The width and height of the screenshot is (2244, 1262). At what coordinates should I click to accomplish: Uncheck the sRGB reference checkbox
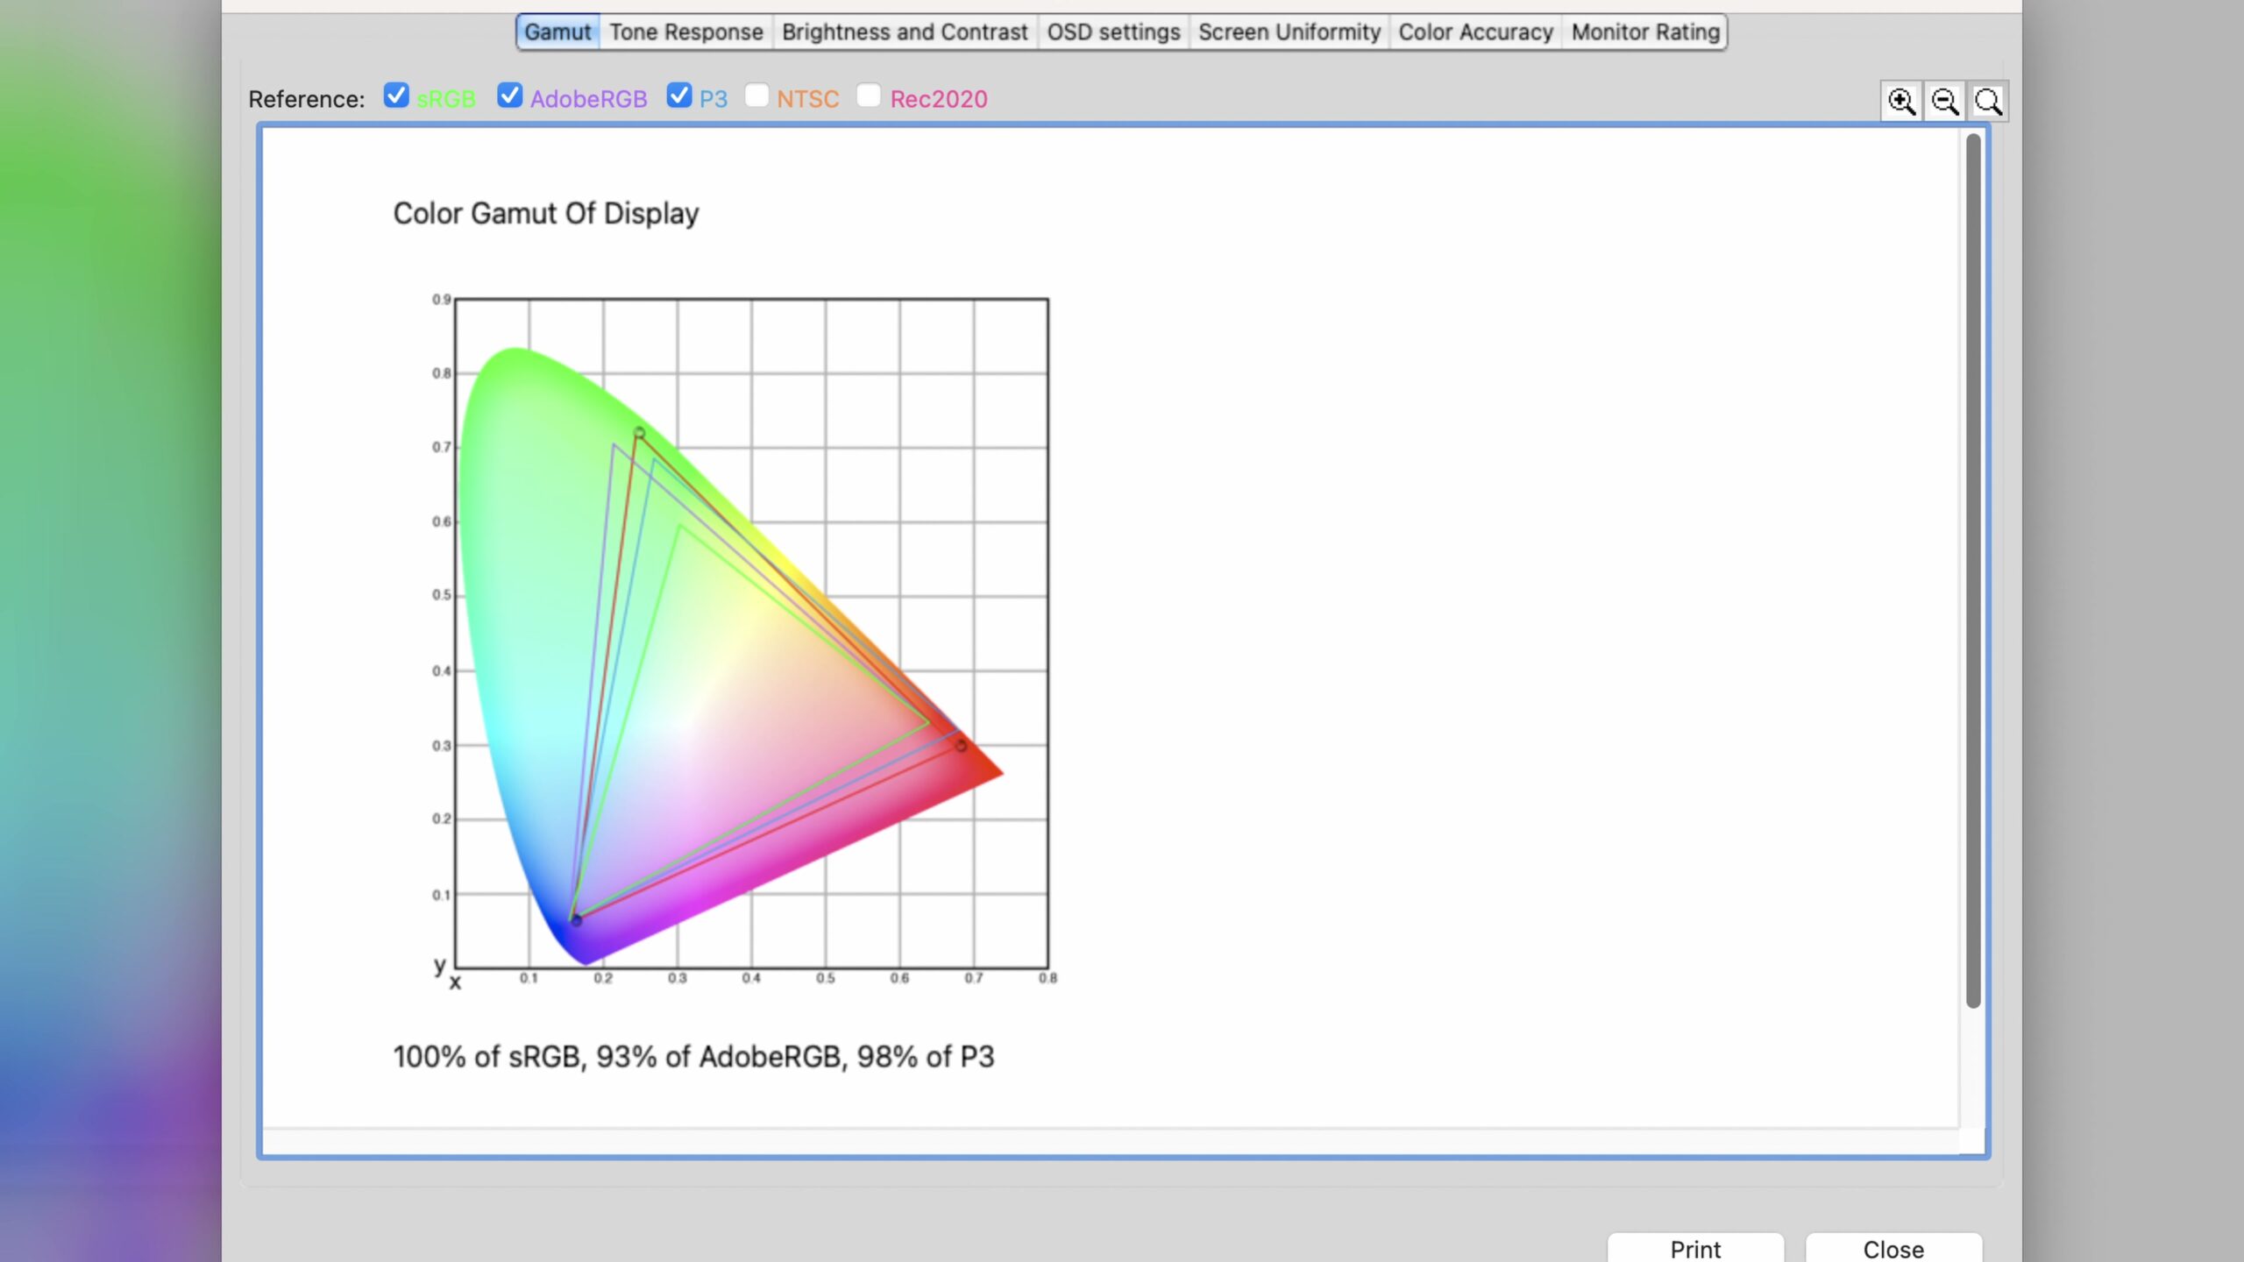click(396, 96)
